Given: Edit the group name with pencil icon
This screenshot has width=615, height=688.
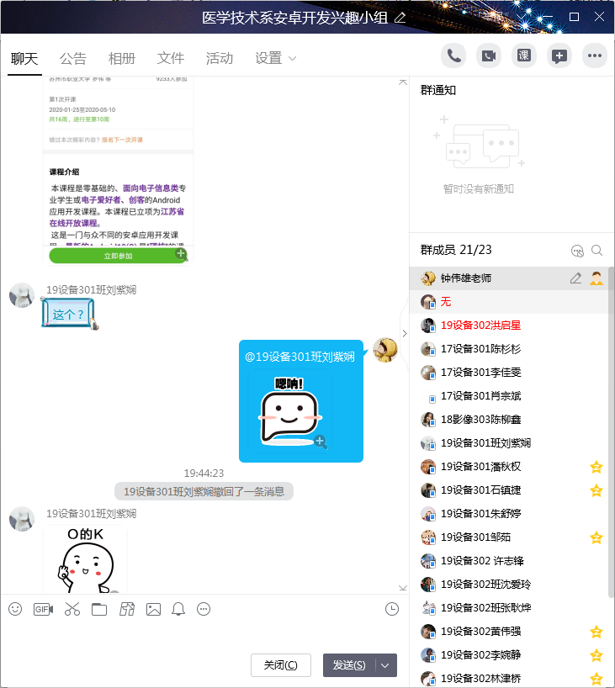Looking at the screenshot, I should (x=400, y=18).
